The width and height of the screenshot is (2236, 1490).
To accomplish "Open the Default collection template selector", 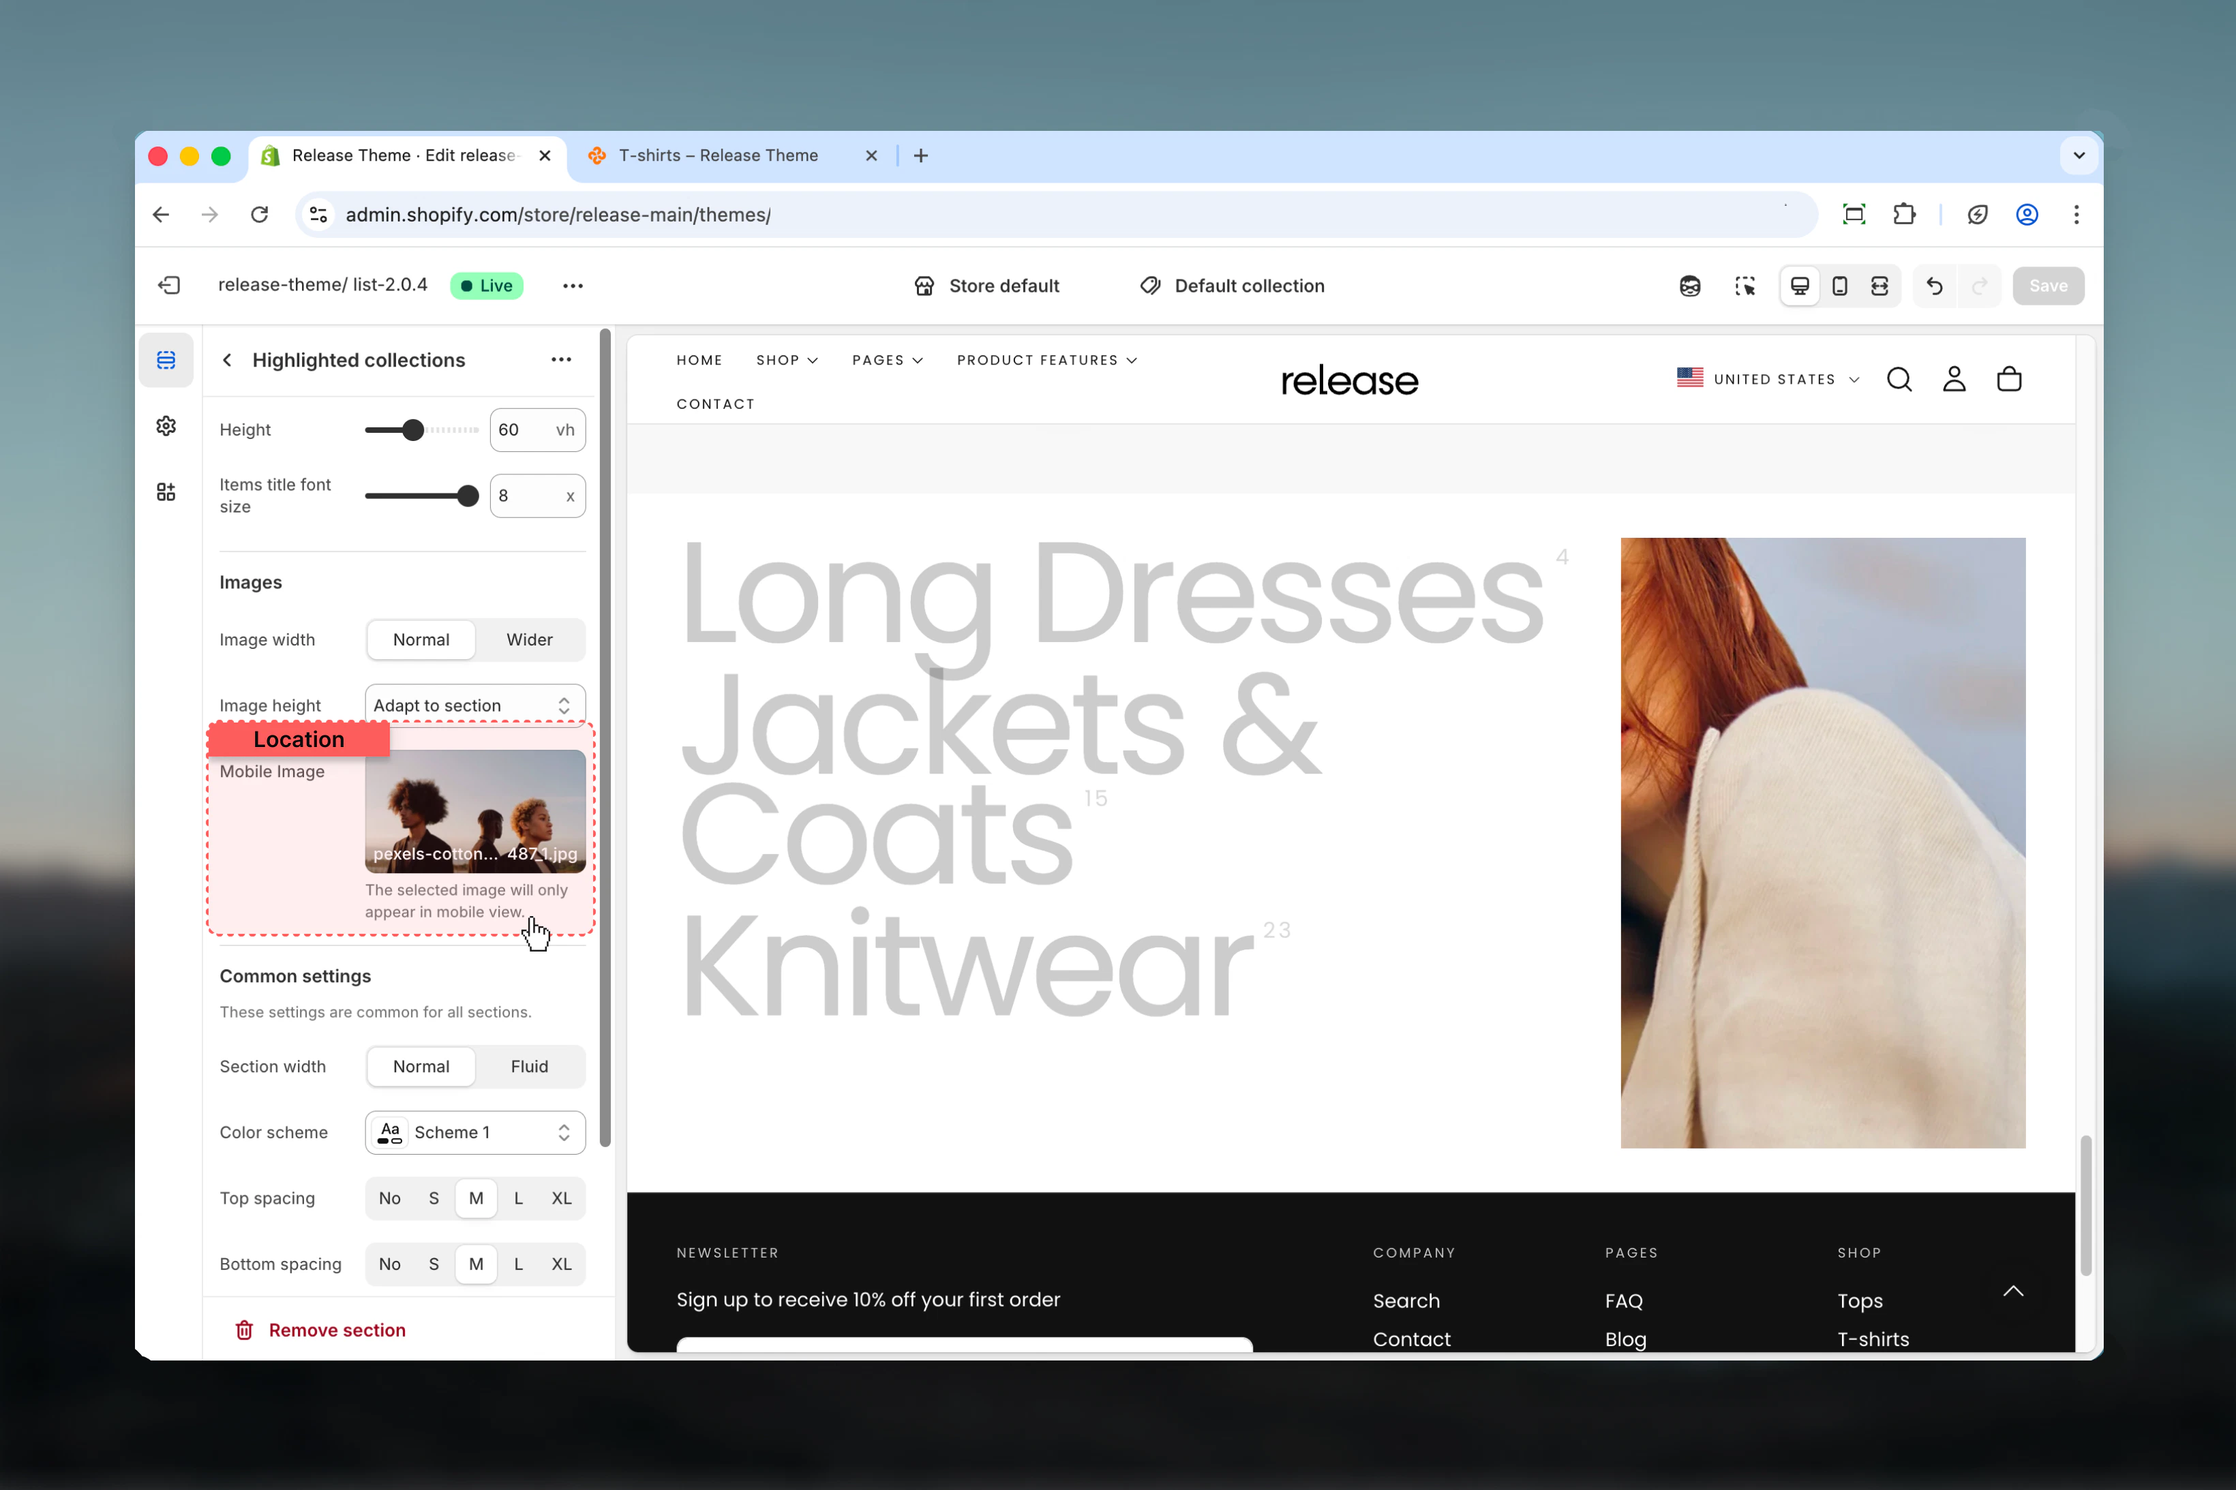I will 1232,286.
